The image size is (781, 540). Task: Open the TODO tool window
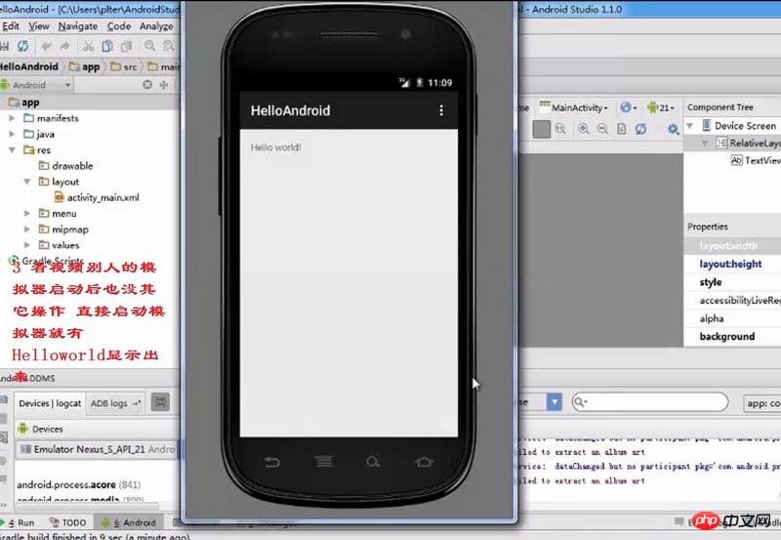(67, 522)
